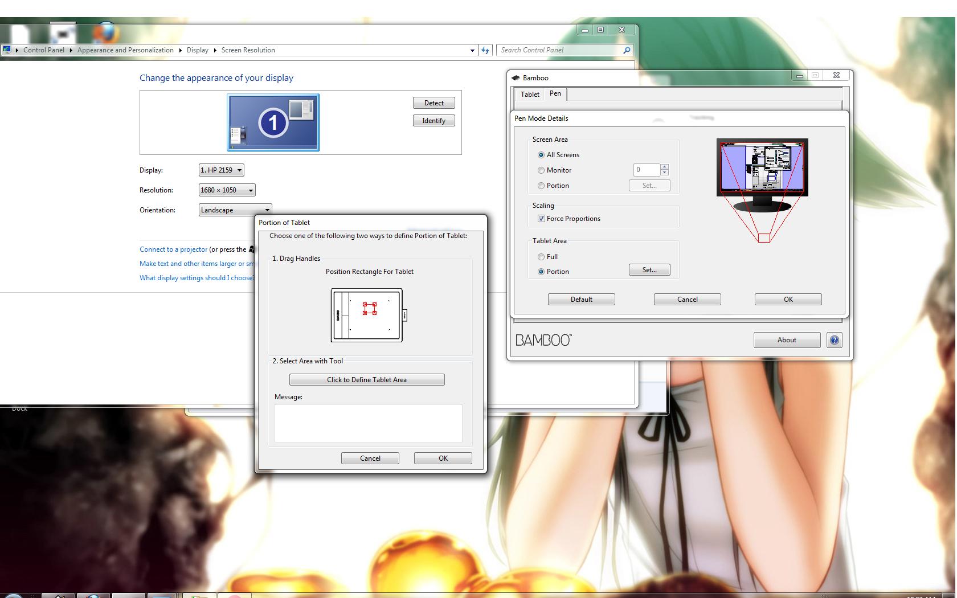Close the Bamboo window
Image resolution: width=957 pixels, height=598 pixels.
(x=836, y=75)
